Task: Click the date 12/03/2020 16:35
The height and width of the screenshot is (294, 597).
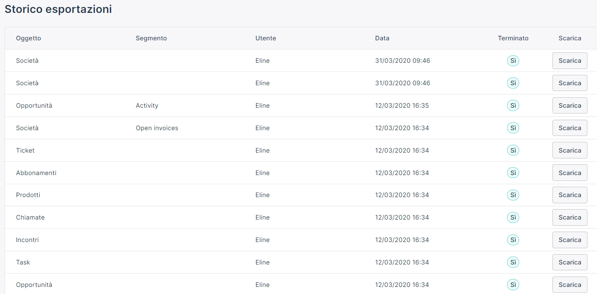Action: pos(402,105)
